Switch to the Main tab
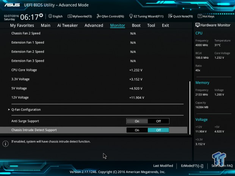The height and width of the screenshot is (176, 235). pos(45,25)
